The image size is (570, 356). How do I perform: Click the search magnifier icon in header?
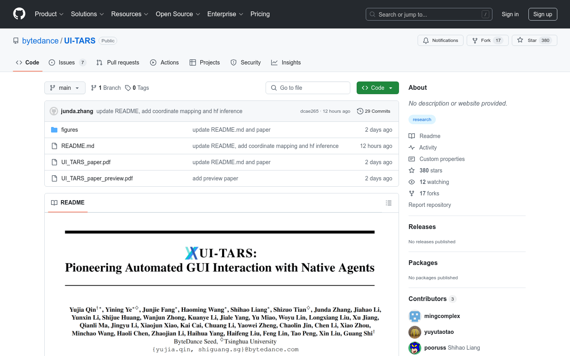click(x=372, y=14)
